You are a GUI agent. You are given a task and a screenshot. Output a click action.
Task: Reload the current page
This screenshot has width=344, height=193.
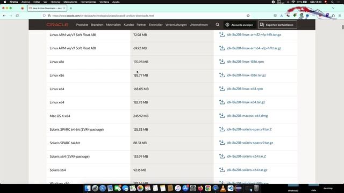pyautogui.click(x=17, y=16)
